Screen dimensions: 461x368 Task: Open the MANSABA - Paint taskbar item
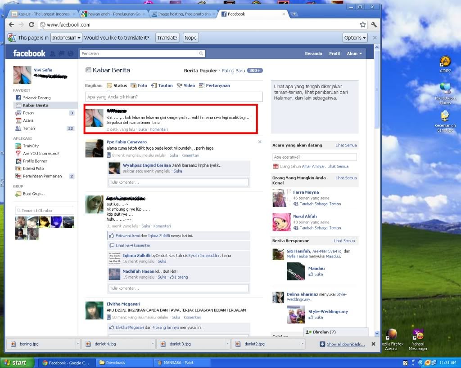tap(182, 363)
